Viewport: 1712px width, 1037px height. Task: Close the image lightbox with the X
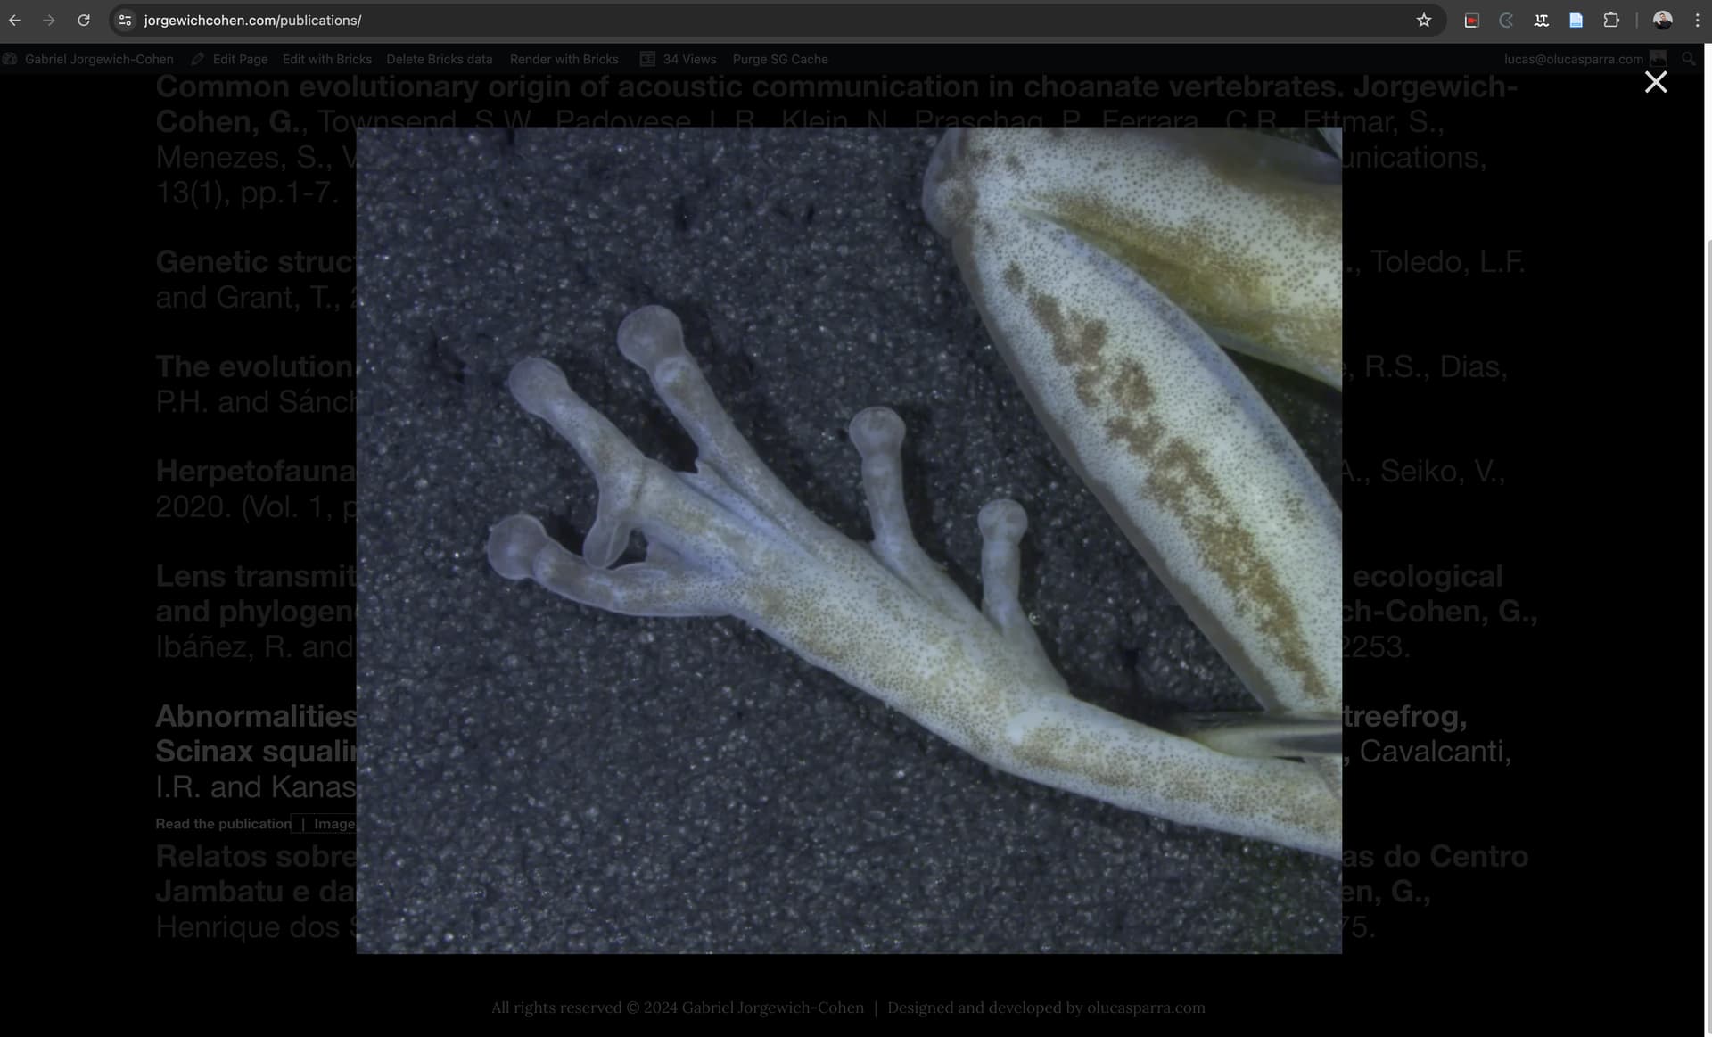[x=1656, y=82]
